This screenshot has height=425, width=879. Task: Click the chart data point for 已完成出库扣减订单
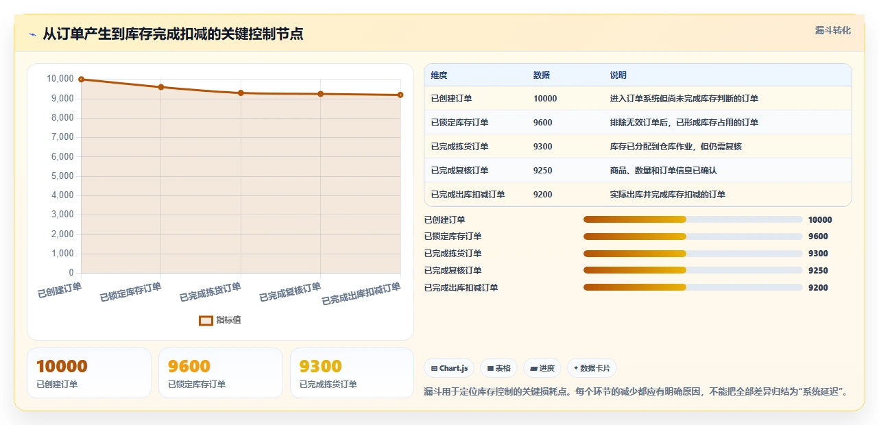pyautogui.click(x=400, y=95)
